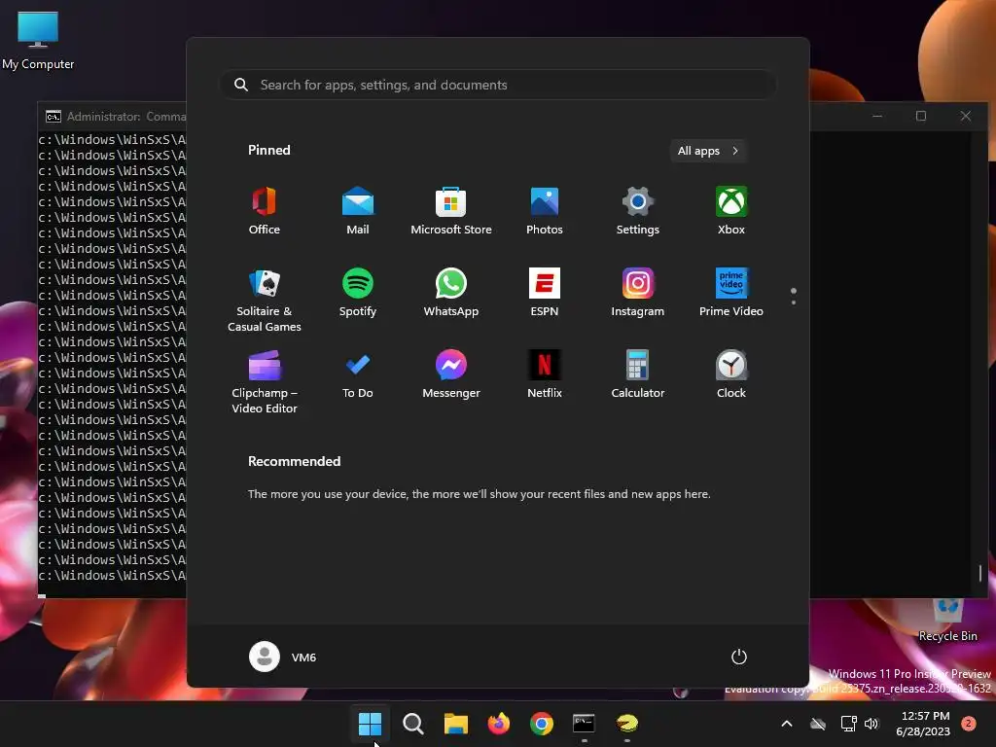Open the Clock app
Screen dimensions: 996x747
[x=731, y=374]
